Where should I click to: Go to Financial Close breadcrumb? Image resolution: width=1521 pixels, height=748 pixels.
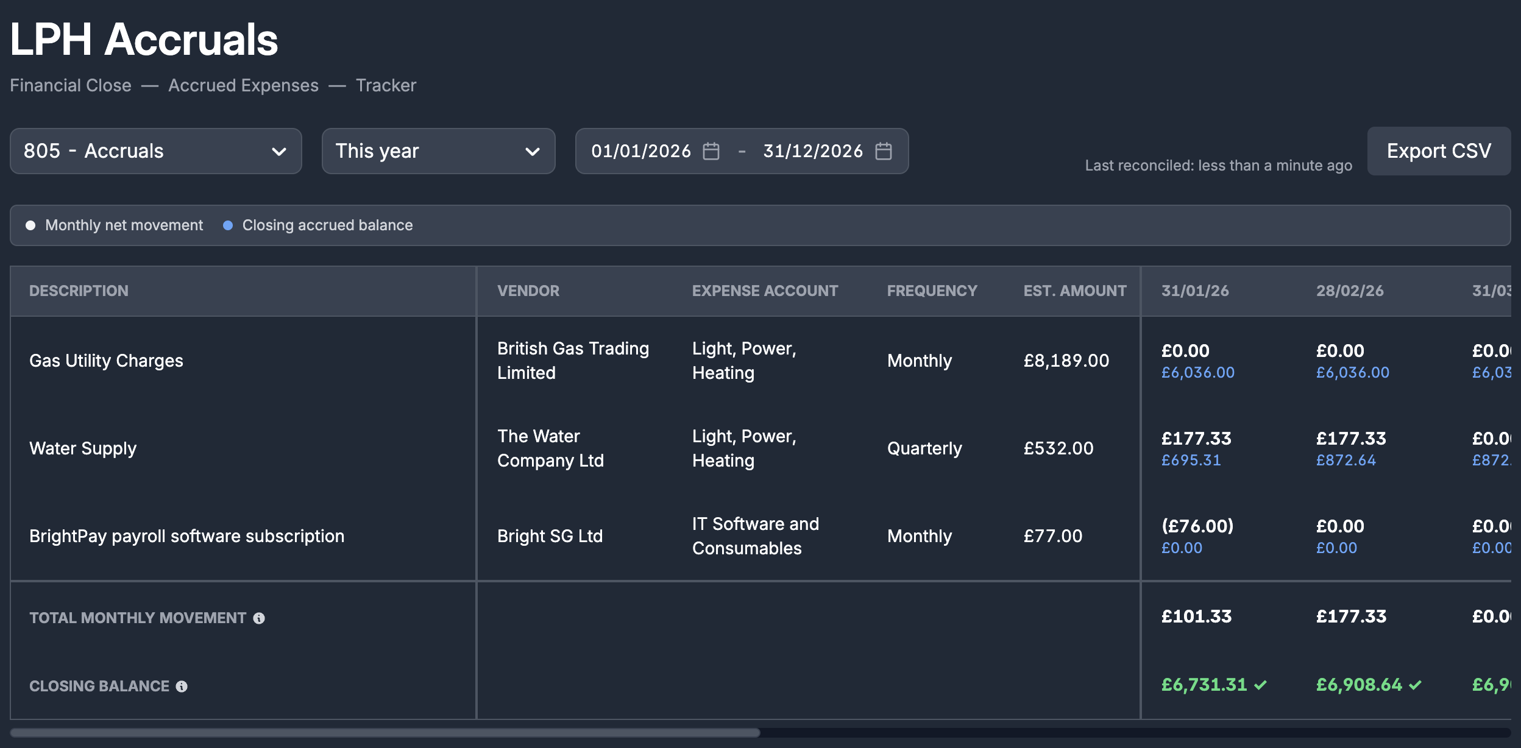71,85
